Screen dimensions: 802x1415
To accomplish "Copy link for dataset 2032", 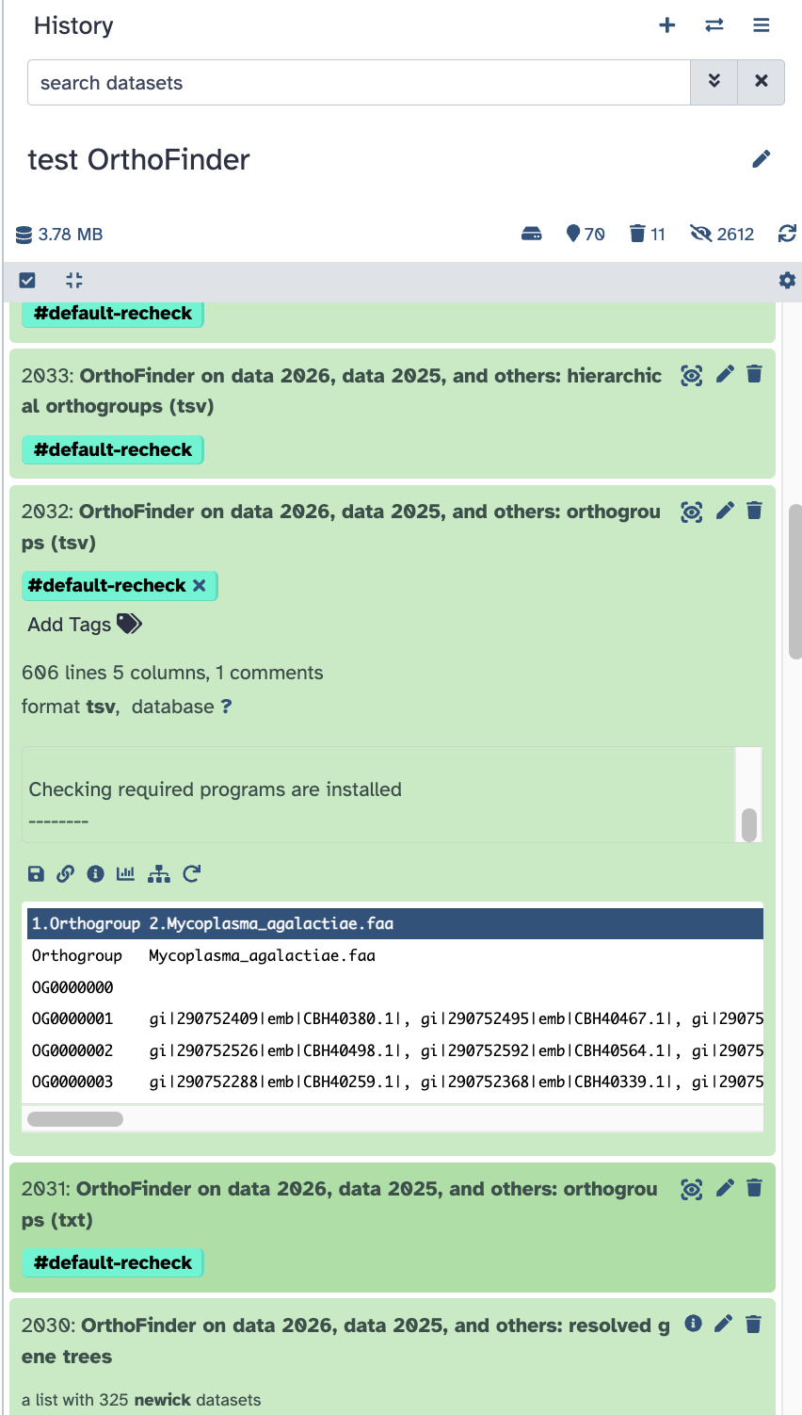I will coord(65,874).
